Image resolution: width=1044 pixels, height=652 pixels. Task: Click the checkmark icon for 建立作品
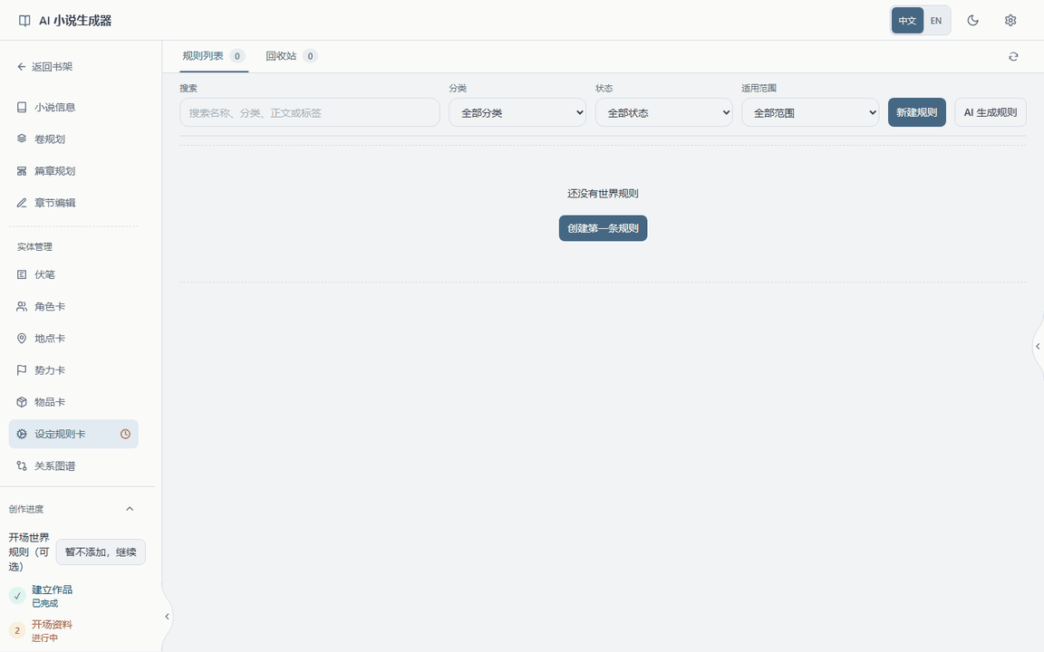tap(17, 596)
